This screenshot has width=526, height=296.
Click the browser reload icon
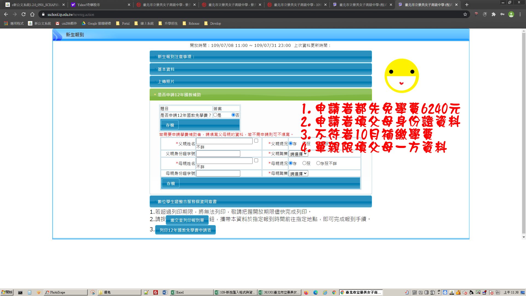pos(24,15)
